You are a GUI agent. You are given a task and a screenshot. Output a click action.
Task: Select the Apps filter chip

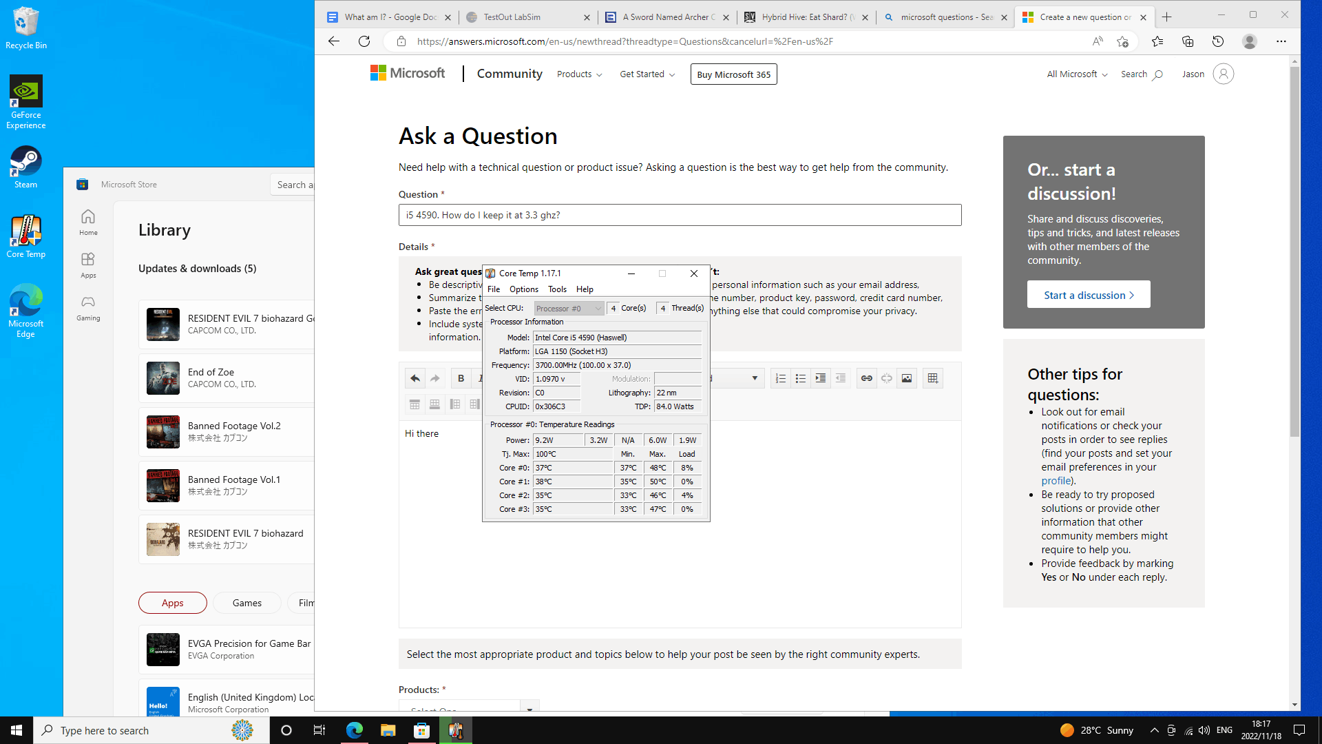(172, 603)
